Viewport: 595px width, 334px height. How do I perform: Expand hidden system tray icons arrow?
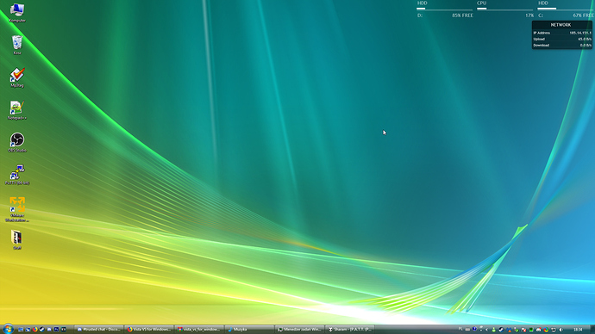pos(486,330)
